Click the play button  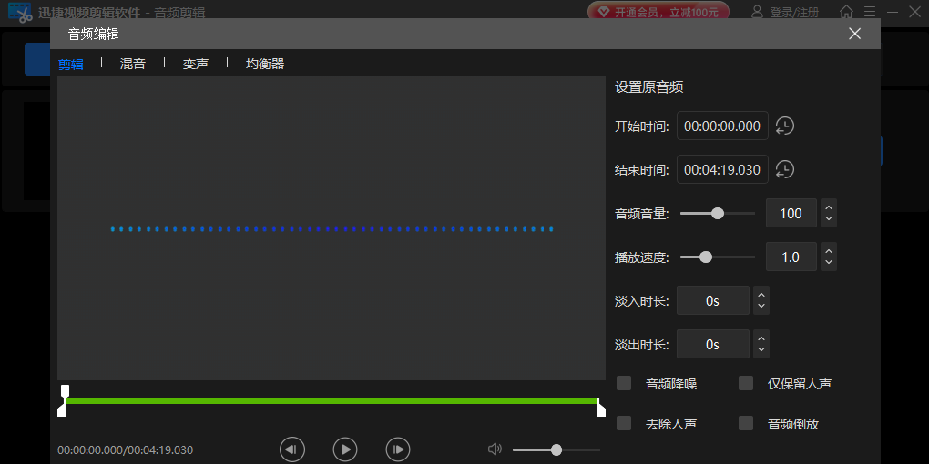point(344,449)
